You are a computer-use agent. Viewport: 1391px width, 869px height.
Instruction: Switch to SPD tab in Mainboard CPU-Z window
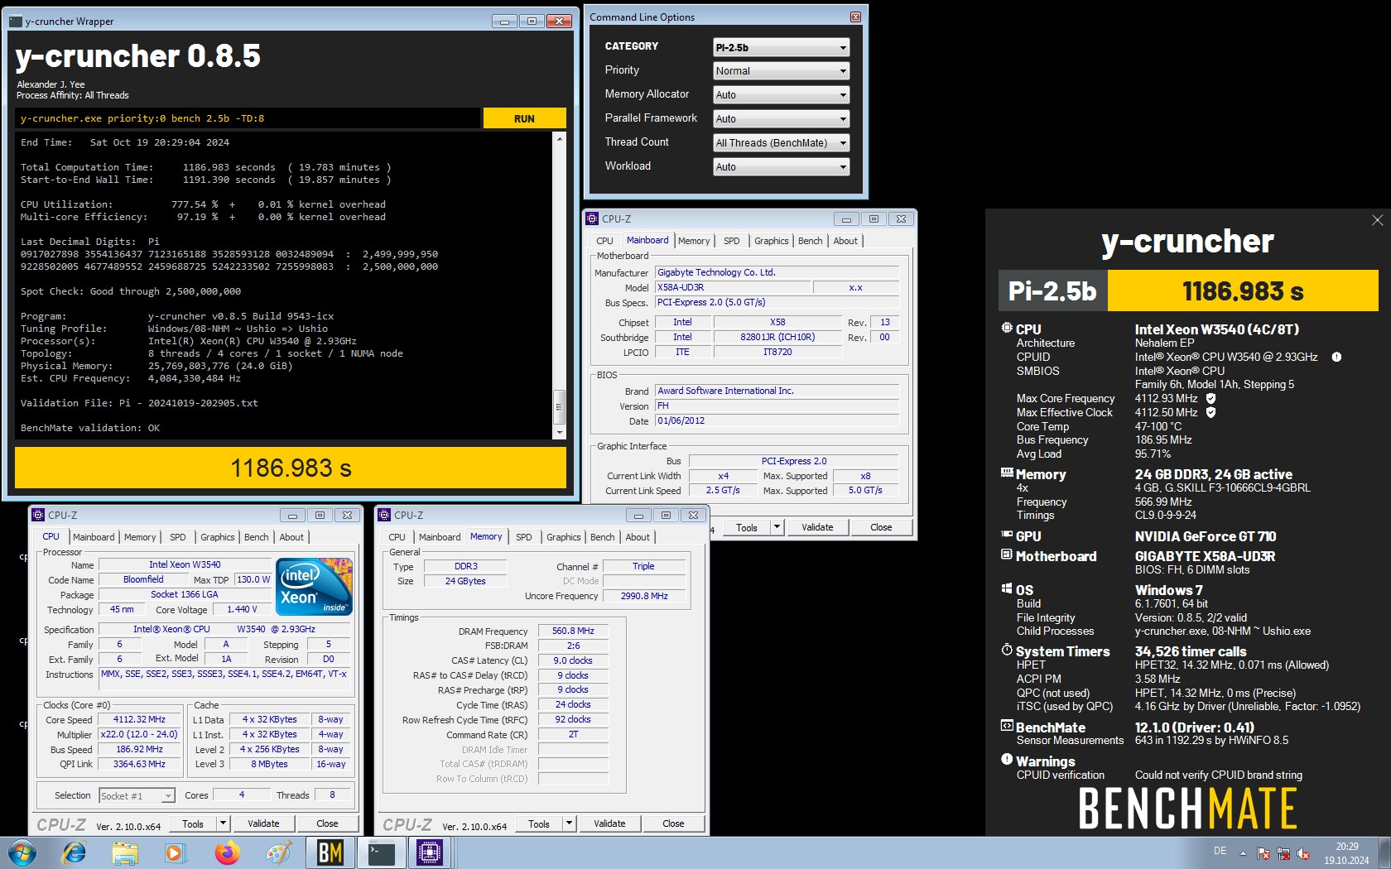click(x=731, y=241)
